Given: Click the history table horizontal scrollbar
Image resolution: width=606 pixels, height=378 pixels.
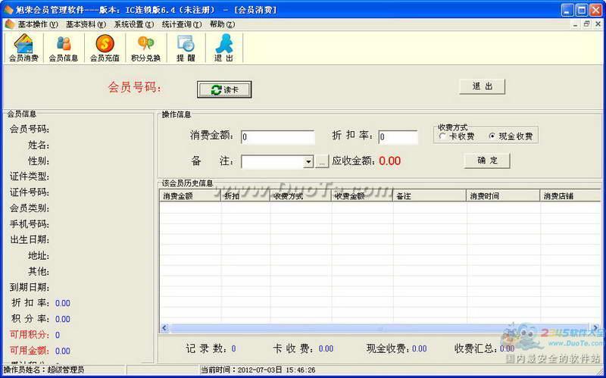Looking at the screenshot, I should tap(379, 328).
